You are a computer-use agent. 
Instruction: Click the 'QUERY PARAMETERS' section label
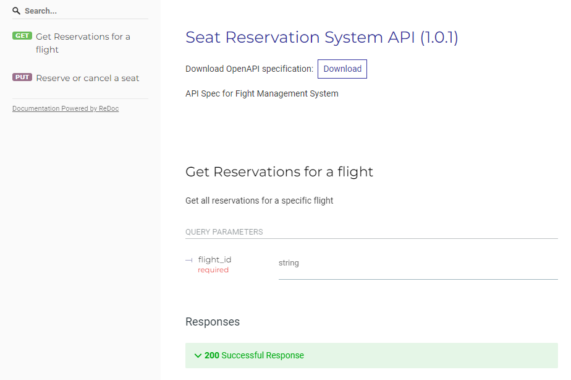click(224, 232)
